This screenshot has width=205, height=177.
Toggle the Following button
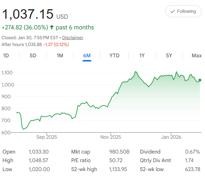(183, 11)
